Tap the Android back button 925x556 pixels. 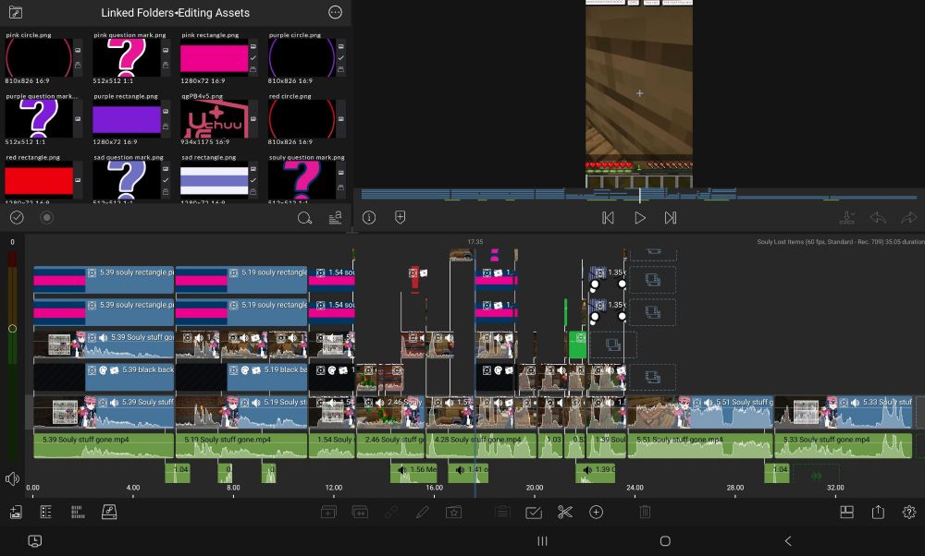click(787, 540)
